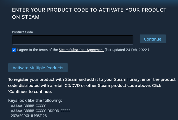Click the 'To register your product' sentence
This screenshot has width=178, height=120.
pyautogui.click(x=92, y=79)
